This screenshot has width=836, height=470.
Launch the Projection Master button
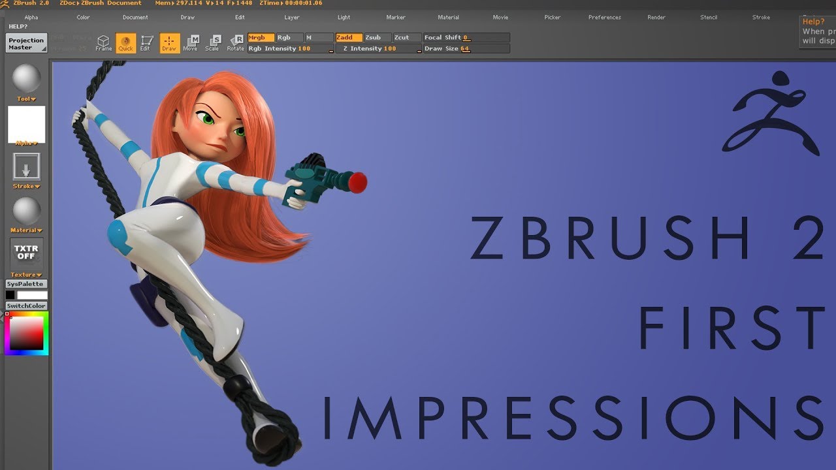coord(27,44)
